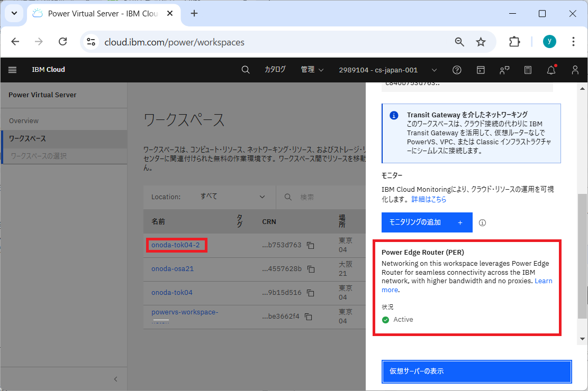
Task: Open workspace onoda-tok04
Action: pos(172,293)
